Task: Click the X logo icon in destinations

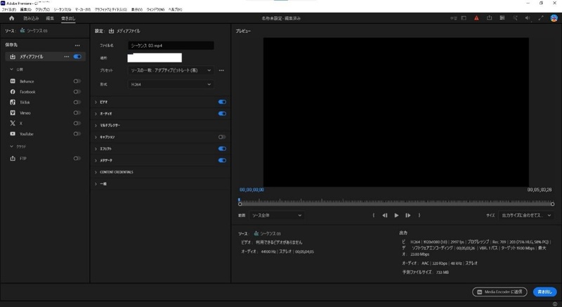Action: coord(13,123)
